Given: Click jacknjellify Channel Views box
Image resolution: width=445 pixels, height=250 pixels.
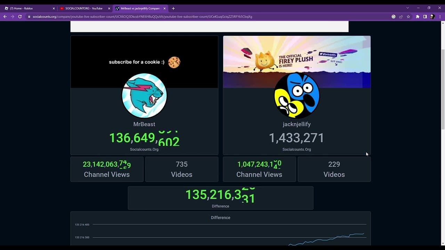Looking at the screenshot, I should [x=259, y=169].
